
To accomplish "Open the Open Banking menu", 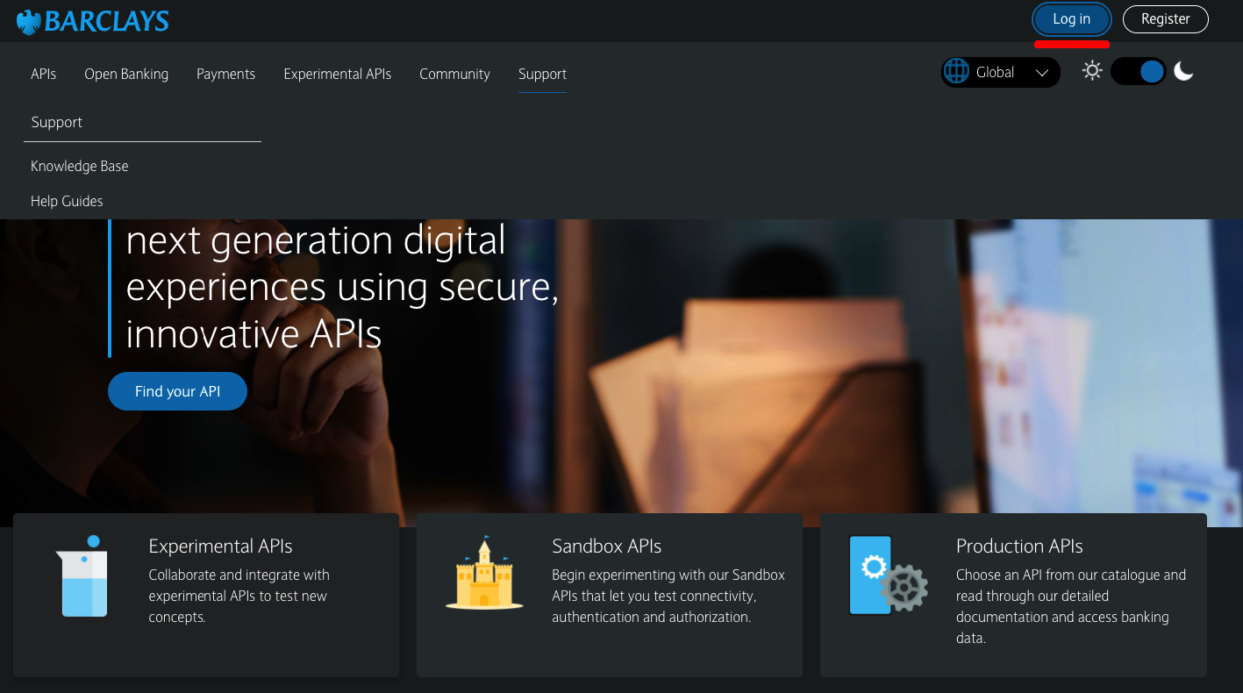I will (126, 74).
